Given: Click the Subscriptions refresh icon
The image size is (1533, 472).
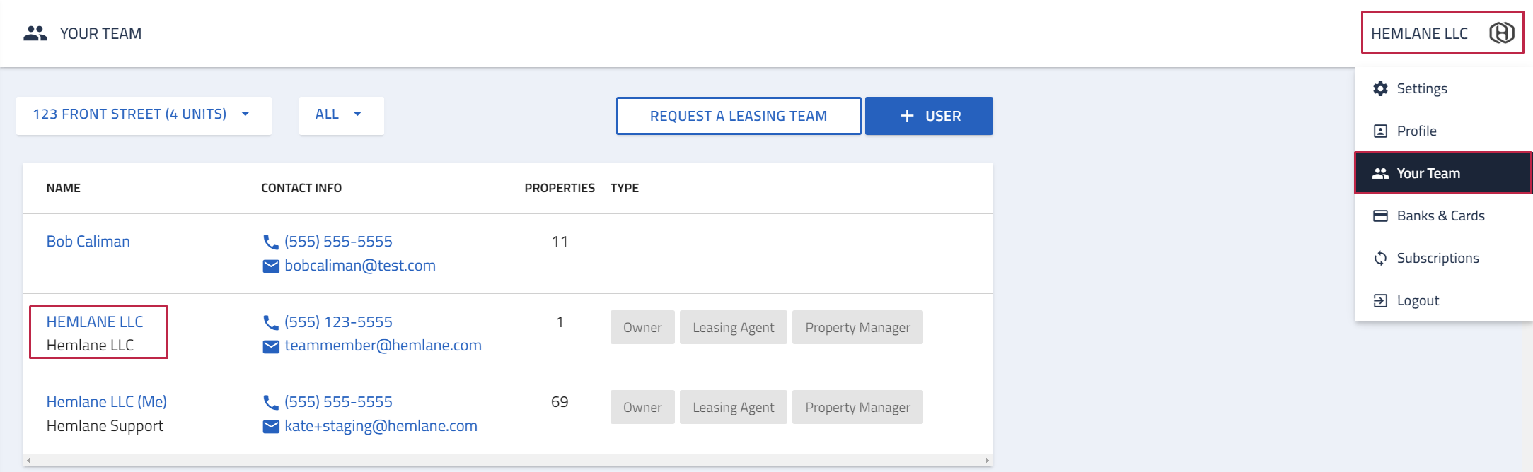Looking at the screenshot, I should 1380,258.
